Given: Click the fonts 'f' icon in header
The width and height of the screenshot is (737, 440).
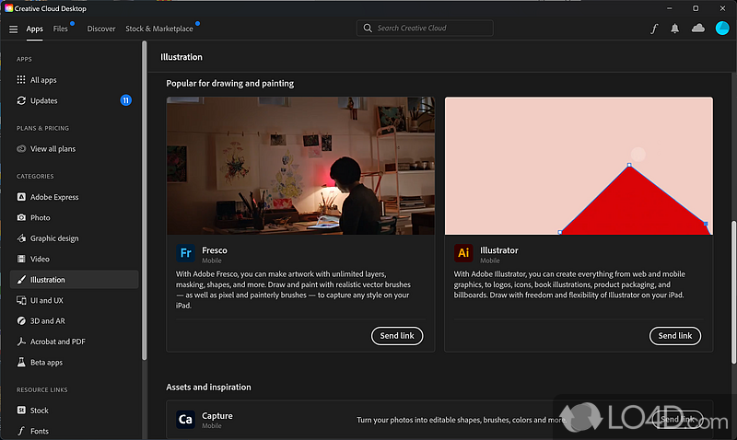Looking at the screenshot, I should [x=654, y=29].
